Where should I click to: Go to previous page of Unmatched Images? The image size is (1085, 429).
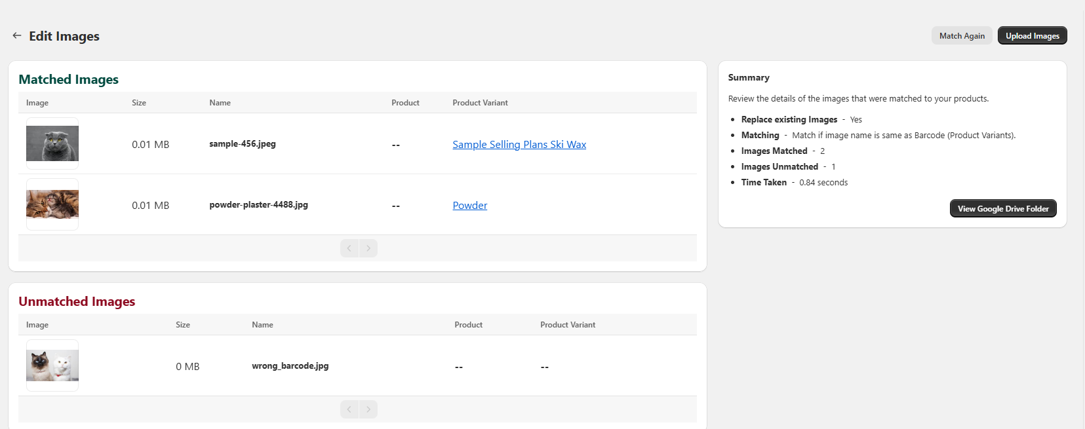(349, 409)
